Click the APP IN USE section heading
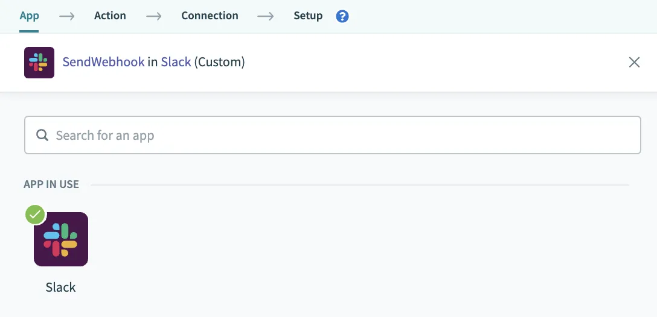Image resolution: width=657 pixels, height=317 pixels. (x=51, y=184)
